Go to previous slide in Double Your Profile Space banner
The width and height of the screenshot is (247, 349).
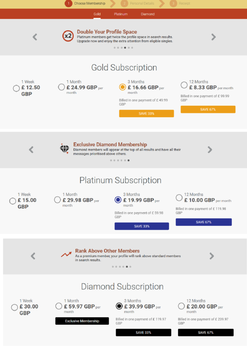(35, 37)
